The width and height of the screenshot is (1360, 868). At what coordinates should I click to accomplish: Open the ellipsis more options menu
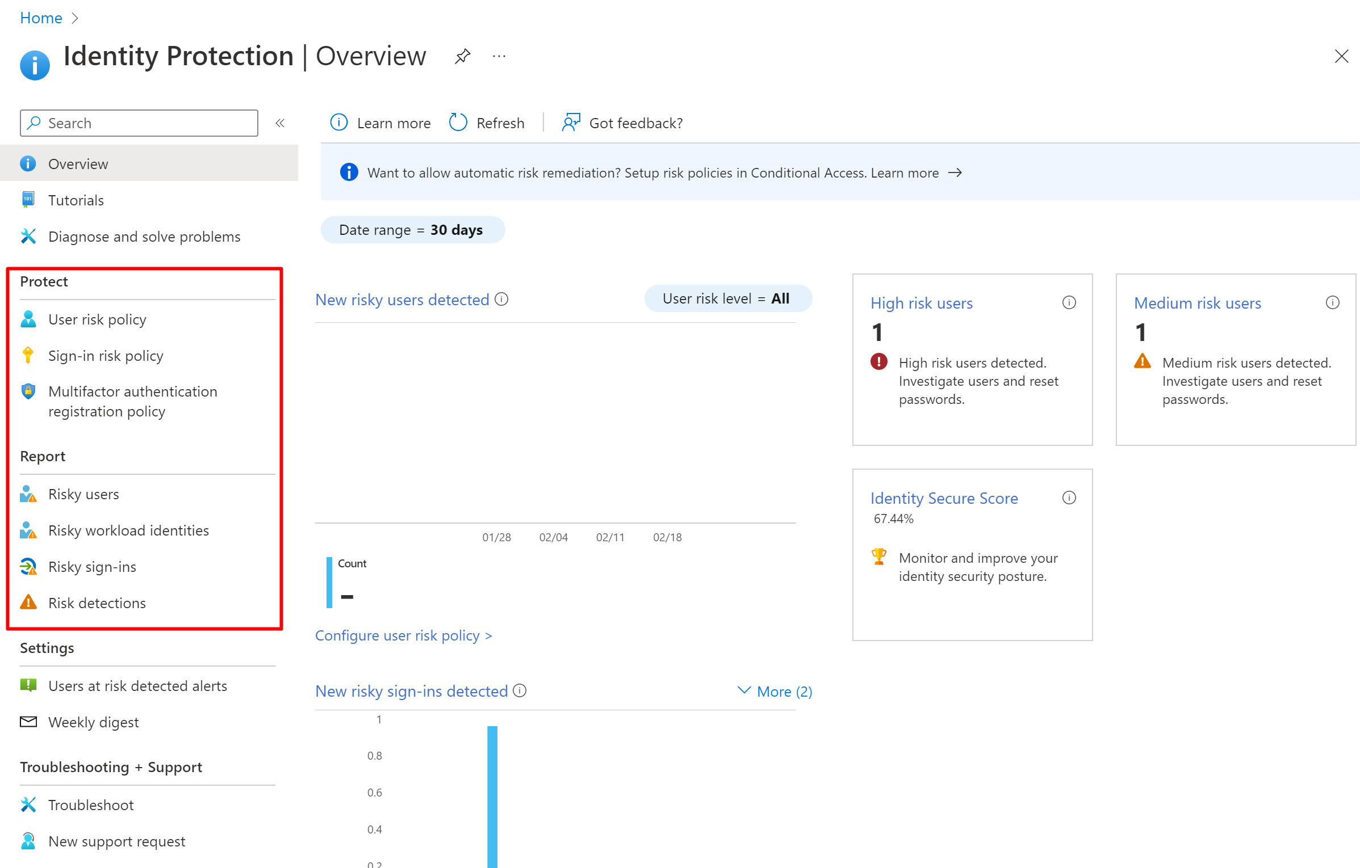[499, 56]
